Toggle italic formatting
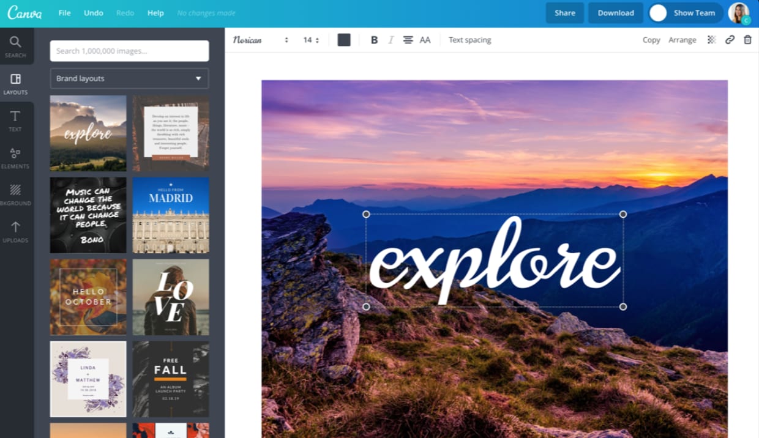 pyautogui.click(x=391, y=39)
